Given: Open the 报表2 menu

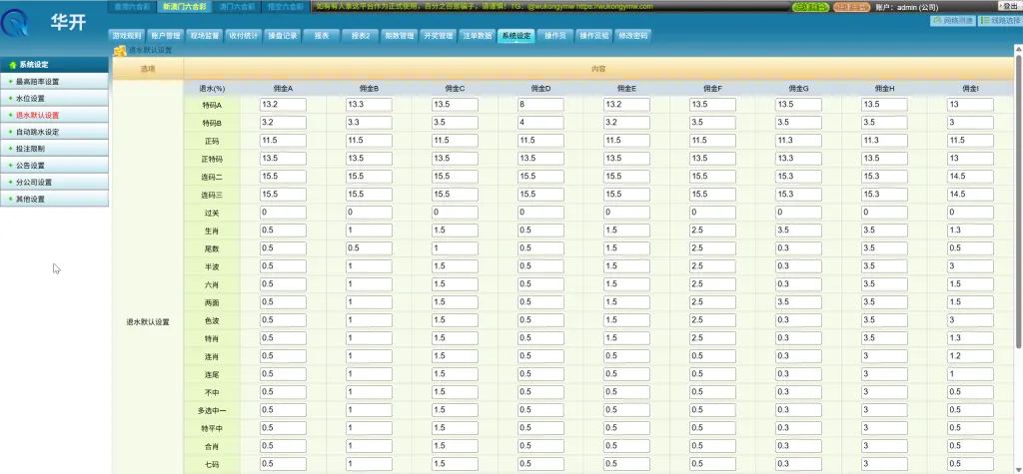Looking at the screenshot, I should 360,36.
